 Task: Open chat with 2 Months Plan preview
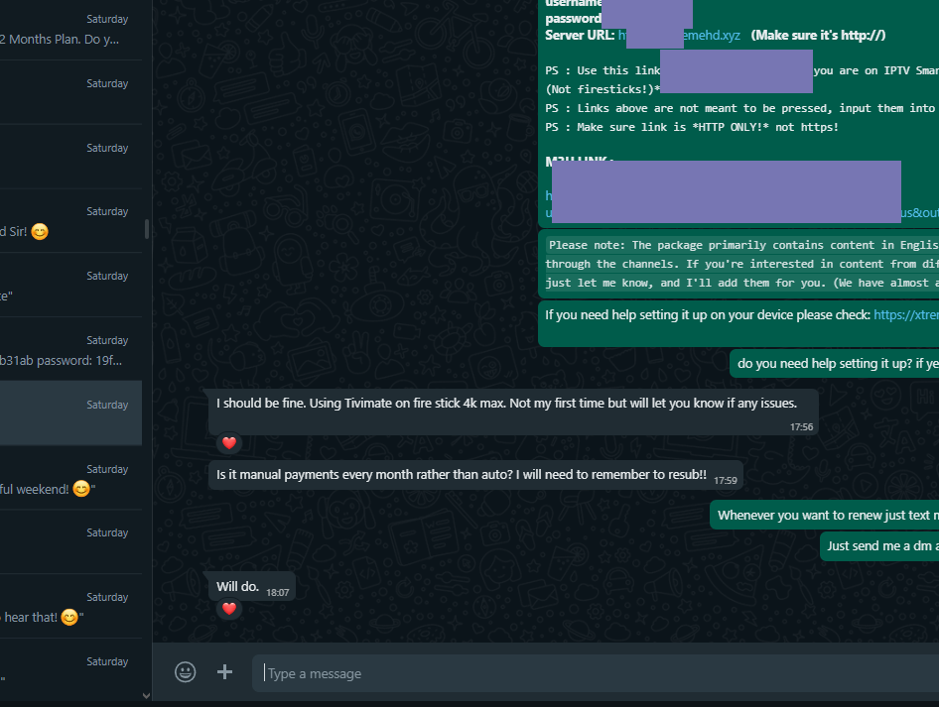(x=70, y=30)
